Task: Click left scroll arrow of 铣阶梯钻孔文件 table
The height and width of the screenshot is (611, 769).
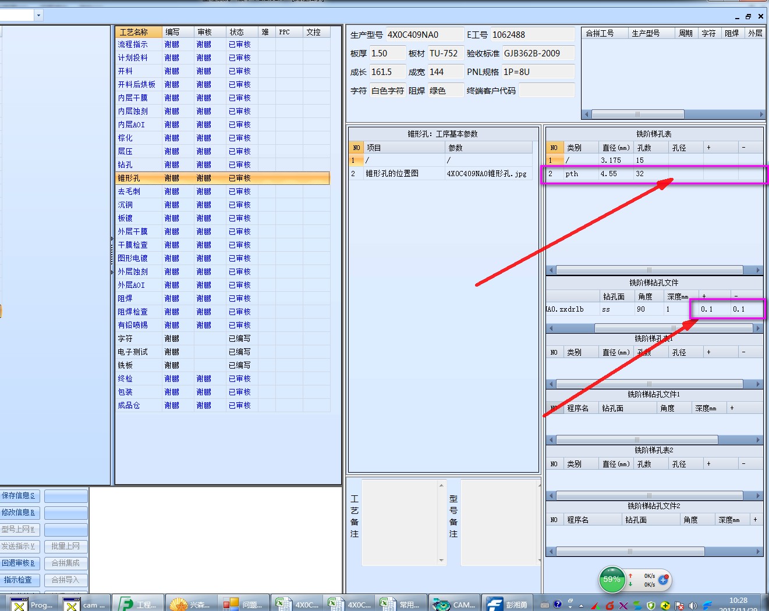Action: coord(550,328)
